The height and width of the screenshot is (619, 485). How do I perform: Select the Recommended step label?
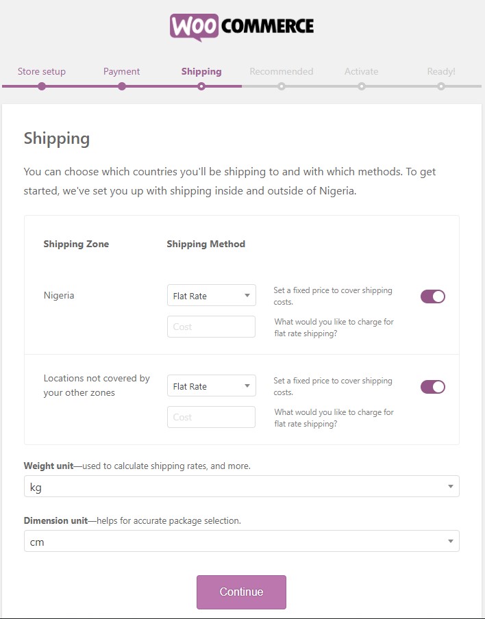point(282,71)
